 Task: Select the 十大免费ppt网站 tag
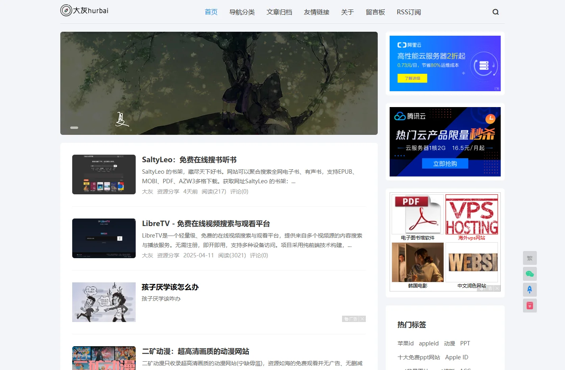click(x=419, y=357)
